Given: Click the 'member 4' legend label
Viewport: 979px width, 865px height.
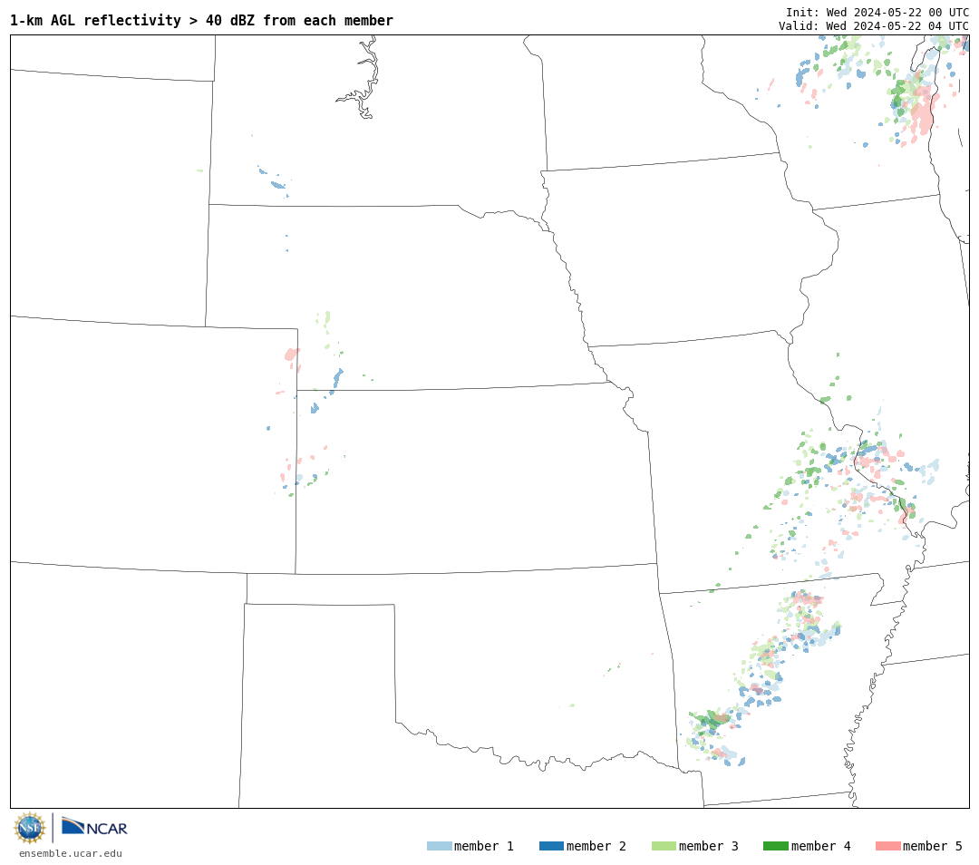Looking at the screenshot, I should (x=821, y=846).
